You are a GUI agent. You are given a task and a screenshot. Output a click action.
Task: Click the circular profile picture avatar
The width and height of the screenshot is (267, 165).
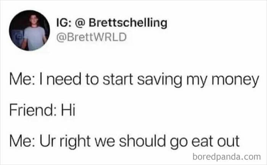coord(29,30)
